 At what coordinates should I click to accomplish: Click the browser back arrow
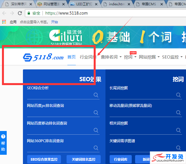4,13
